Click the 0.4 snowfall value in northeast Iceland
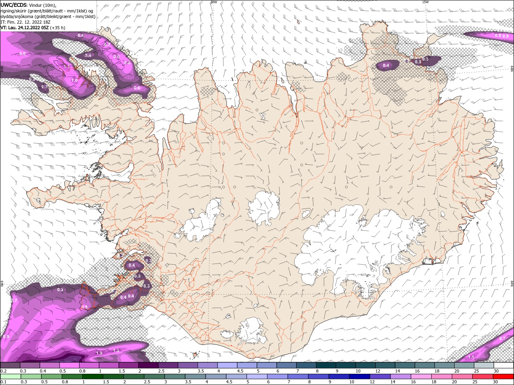The height and width of the screenshot is (385, 514). tap(386, 65)
